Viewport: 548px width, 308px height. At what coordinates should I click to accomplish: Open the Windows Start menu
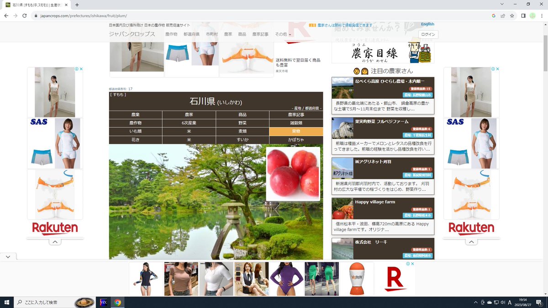click(6, 302)
